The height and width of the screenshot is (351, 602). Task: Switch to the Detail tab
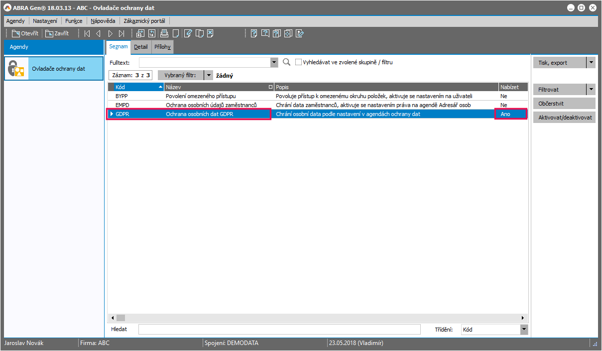coord(141,47)
